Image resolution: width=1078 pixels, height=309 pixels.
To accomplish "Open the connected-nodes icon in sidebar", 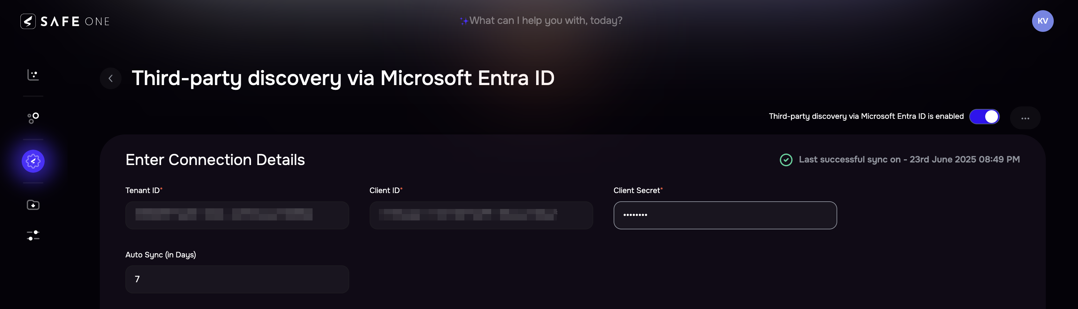I will pos(33,118).
